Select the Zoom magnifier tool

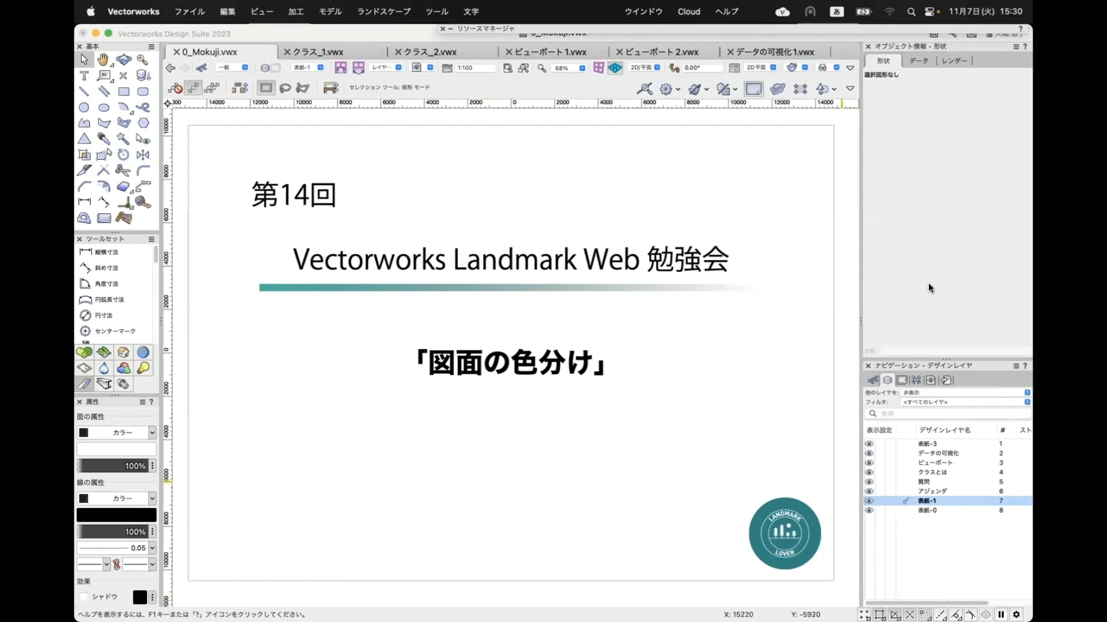(142, 59)
